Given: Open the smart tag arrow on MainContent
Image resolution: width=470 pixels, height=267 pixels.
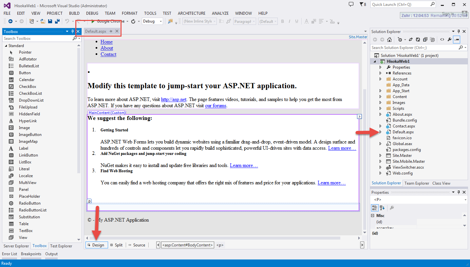Looking at the screenshot, I should point(359,116).
